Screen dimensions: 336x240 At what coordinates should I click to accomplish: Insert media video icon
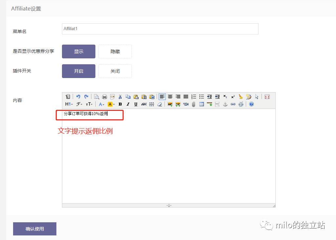186,104
